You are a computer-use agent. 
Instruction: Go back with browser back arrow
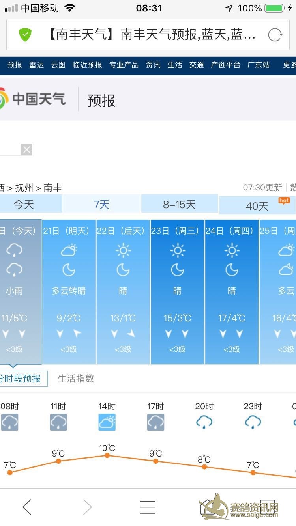click(x=27, y=507)
